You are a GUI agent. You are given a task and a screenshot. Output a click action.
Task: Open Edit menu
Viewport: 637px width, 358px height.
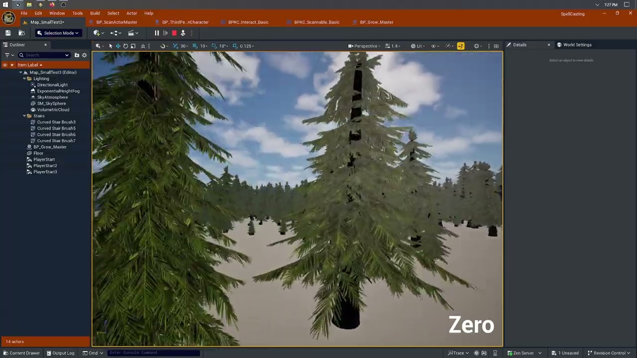(38, 13)
